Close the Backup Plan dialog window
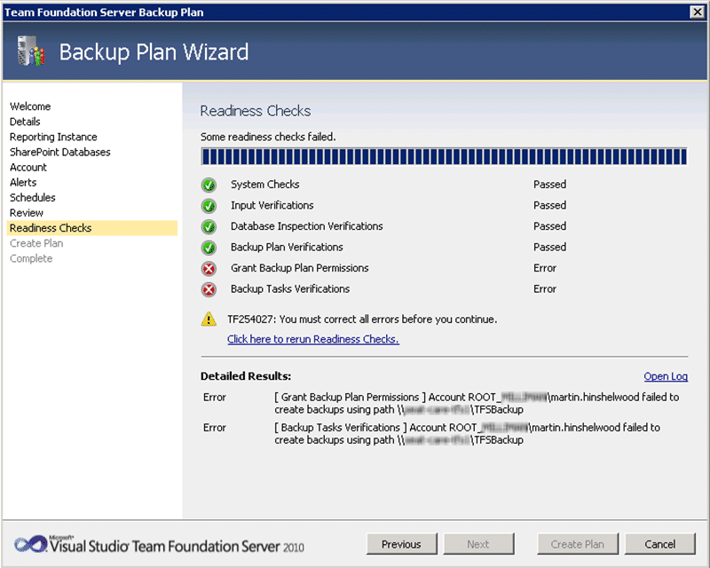The width and height of the screenshot is (710, 568). (697, 12)
